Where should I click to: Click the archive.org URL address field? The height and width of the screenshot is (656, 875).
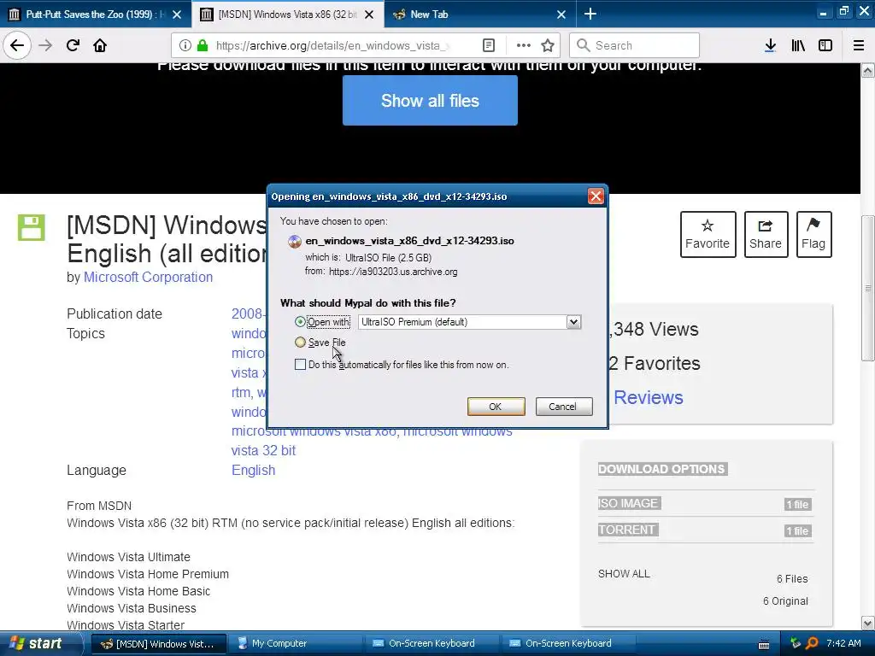click(x=334, y=45)
